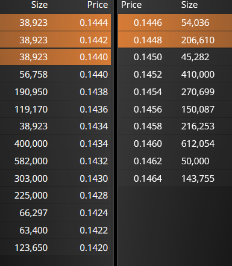Click ask price 0.1464
This screenshot has width=232, height=266.
point(148,178)
